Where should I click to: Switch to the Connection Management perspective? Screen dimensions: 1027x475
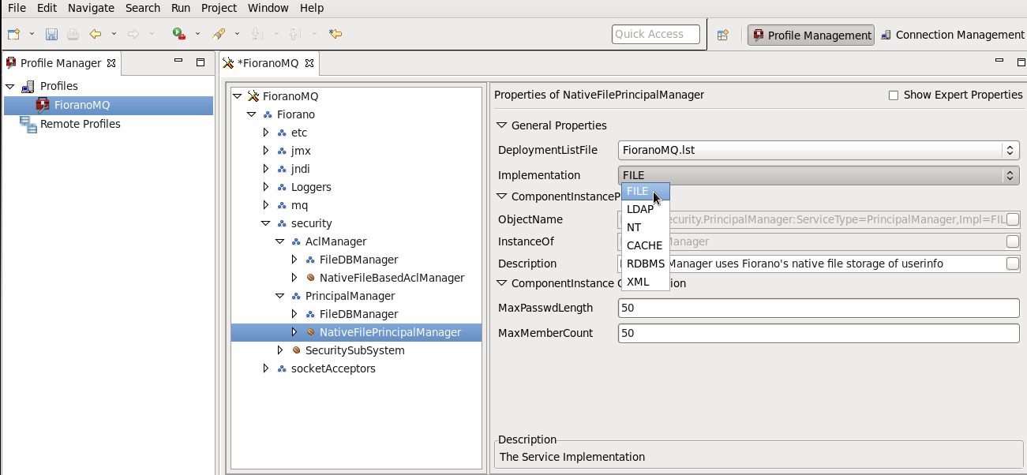coord(952,35)
